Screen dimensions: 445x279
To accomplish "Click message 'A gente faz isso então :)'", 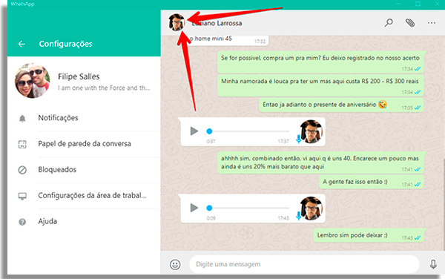I will pos(372,182).
